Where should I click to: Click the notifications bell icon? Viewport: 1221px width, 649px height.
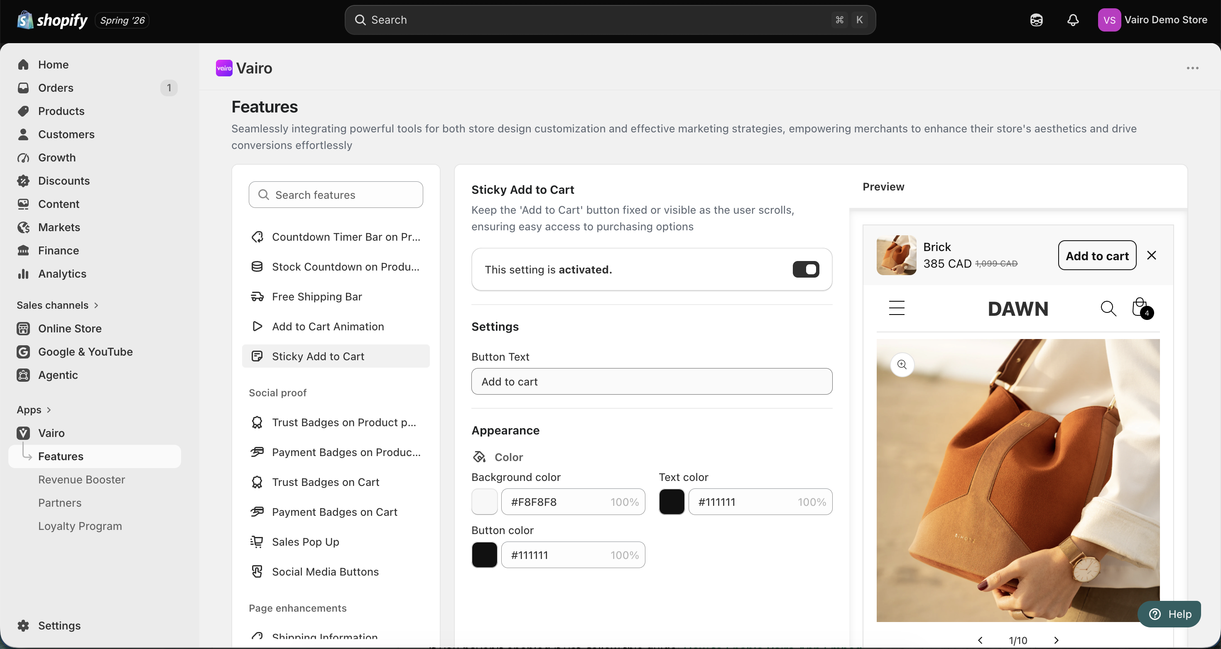pos(1073,20)
